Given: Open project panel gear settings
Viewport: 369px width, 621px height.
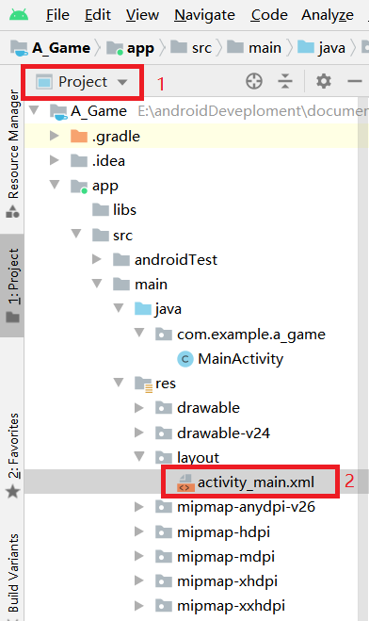Looking at the screenshot, I should pyautogui.click(x=324, y=82).
